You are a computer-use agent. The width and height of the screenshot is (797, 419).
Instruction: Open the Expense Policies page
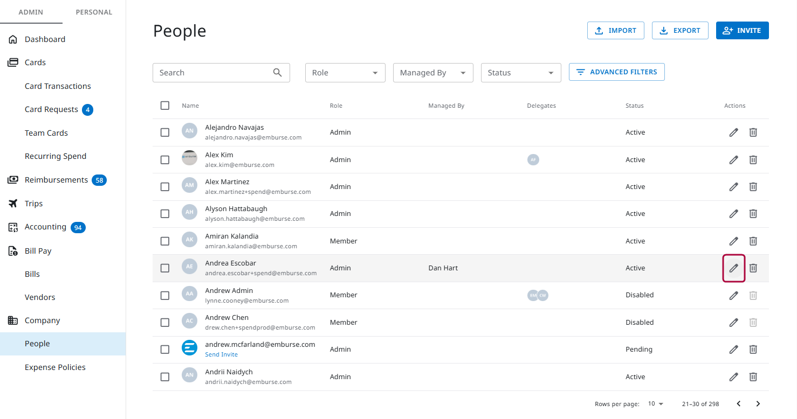[55, 367]
